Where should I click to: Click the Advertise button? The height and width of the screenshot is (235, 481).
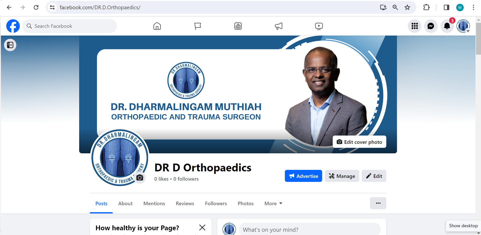pyautogui.click(x=303, y=176)
